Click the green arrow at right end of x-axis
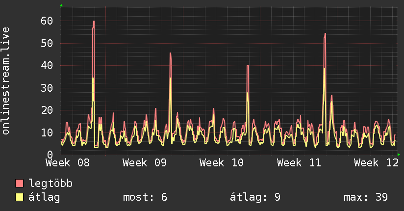 click(x=399, y=155)
